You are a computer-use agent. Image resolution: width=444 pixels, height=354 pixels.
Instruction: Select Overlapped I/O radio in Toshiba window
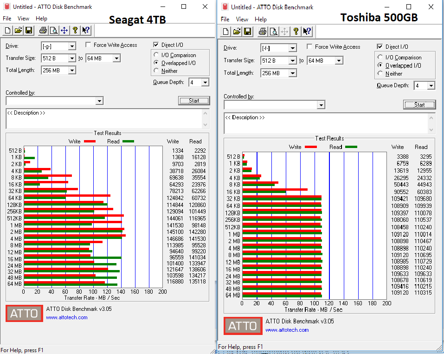pos(380,65)
